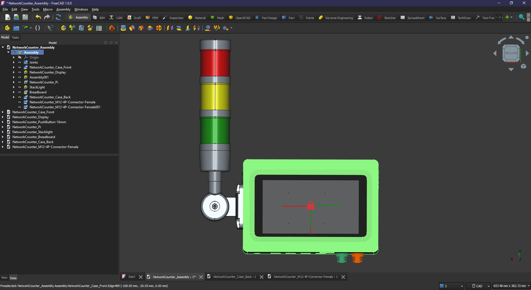Viewport: 531px width, 290px height.
Task: Switch to the NetworkCounter_Case_Back document tab
Action: tap(235, 277)
